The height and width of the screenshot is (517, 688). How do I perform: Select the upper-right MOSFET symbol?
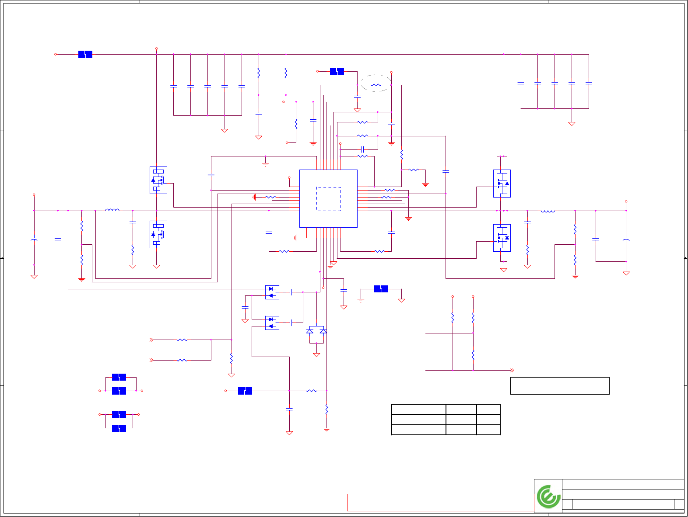[x=502, y=184]
